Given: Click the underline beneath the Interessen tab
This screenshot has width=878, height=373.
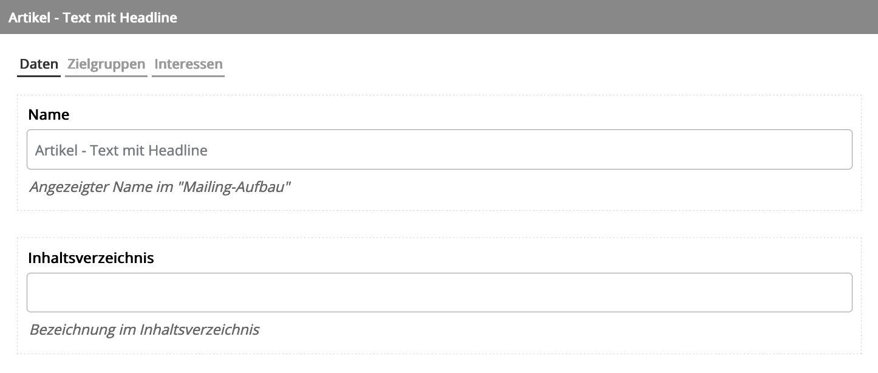Looking at the screenshot, I should (x=188, y=76).
